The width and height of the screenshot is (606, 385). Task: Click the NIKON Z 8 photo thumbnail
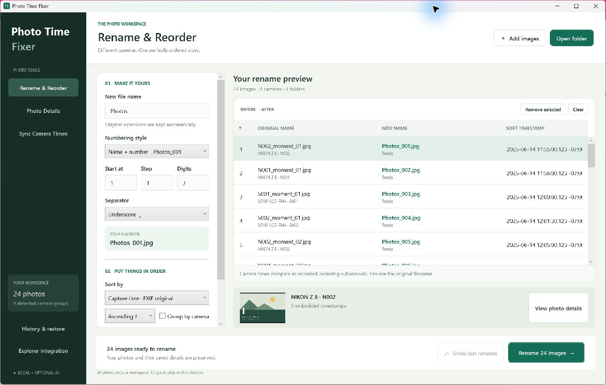pos(263,308)
